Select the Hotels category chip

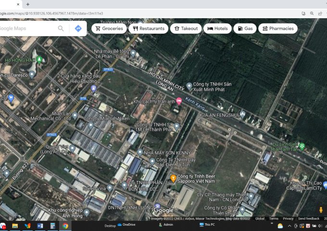(x=217, y=28)
